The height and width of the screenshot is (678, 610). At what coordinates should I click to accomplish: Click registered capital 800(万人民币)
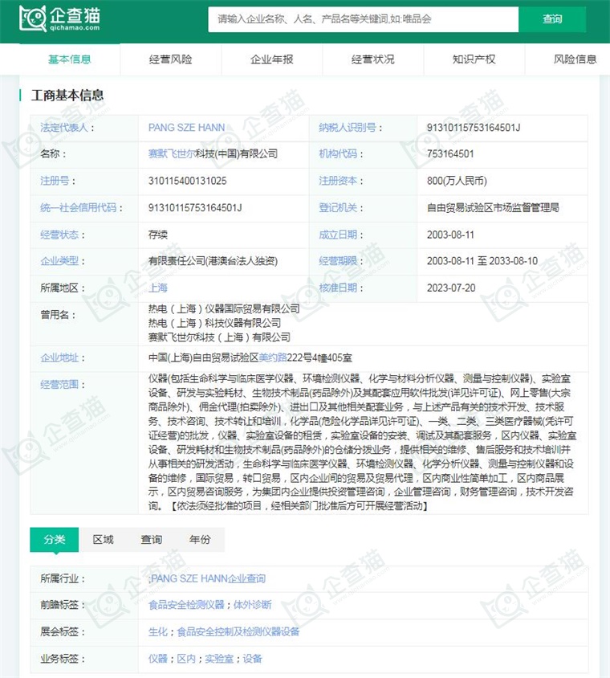pos(457,181)
